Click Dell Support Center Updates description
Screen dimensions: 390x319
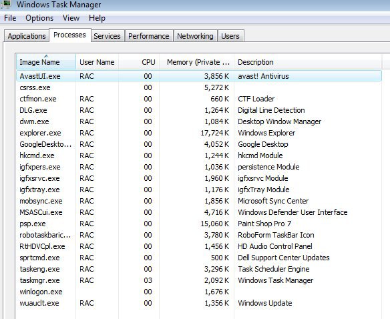coord(284,258)
